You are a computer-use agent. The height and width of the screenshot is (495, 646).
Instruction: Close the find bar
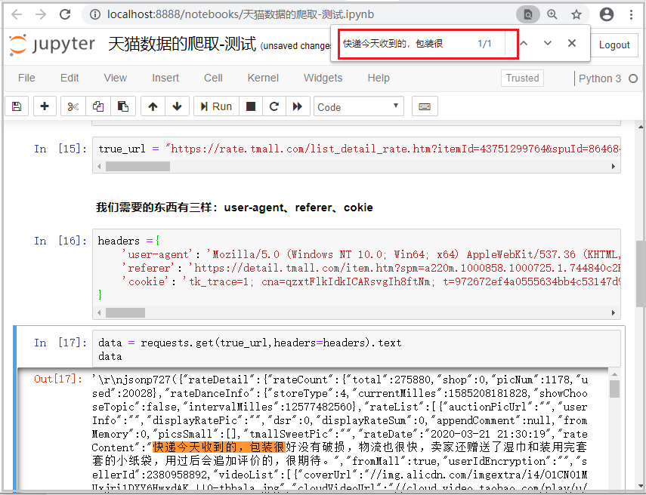coord(572,43)
